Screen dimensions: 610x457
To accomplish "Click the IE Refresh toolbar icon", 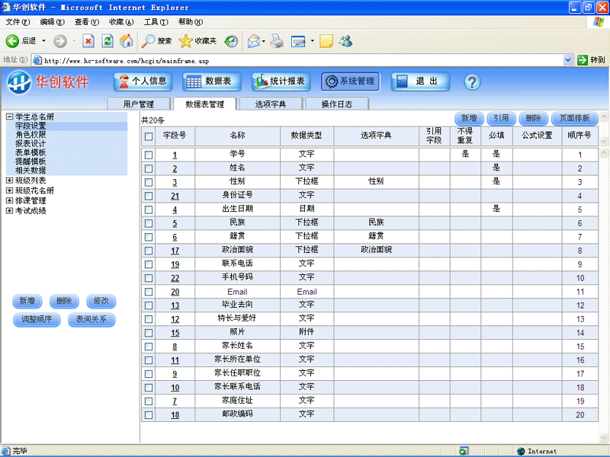I will pyautogui.click(x=108, y=40).
